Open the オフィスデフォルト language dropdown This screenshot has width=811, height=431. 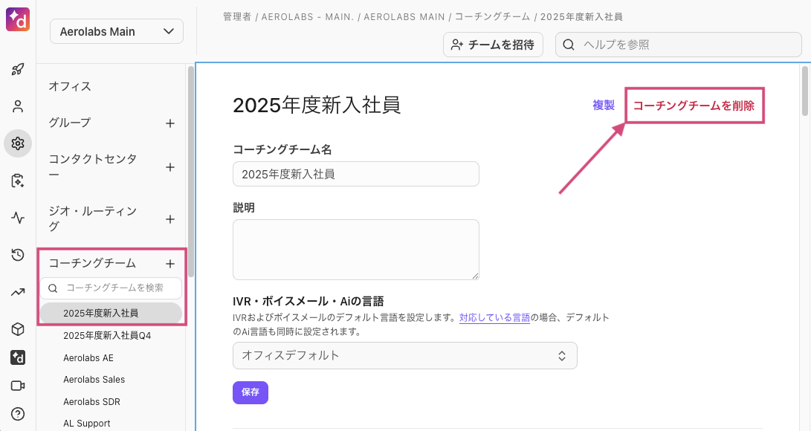(404, 355)
